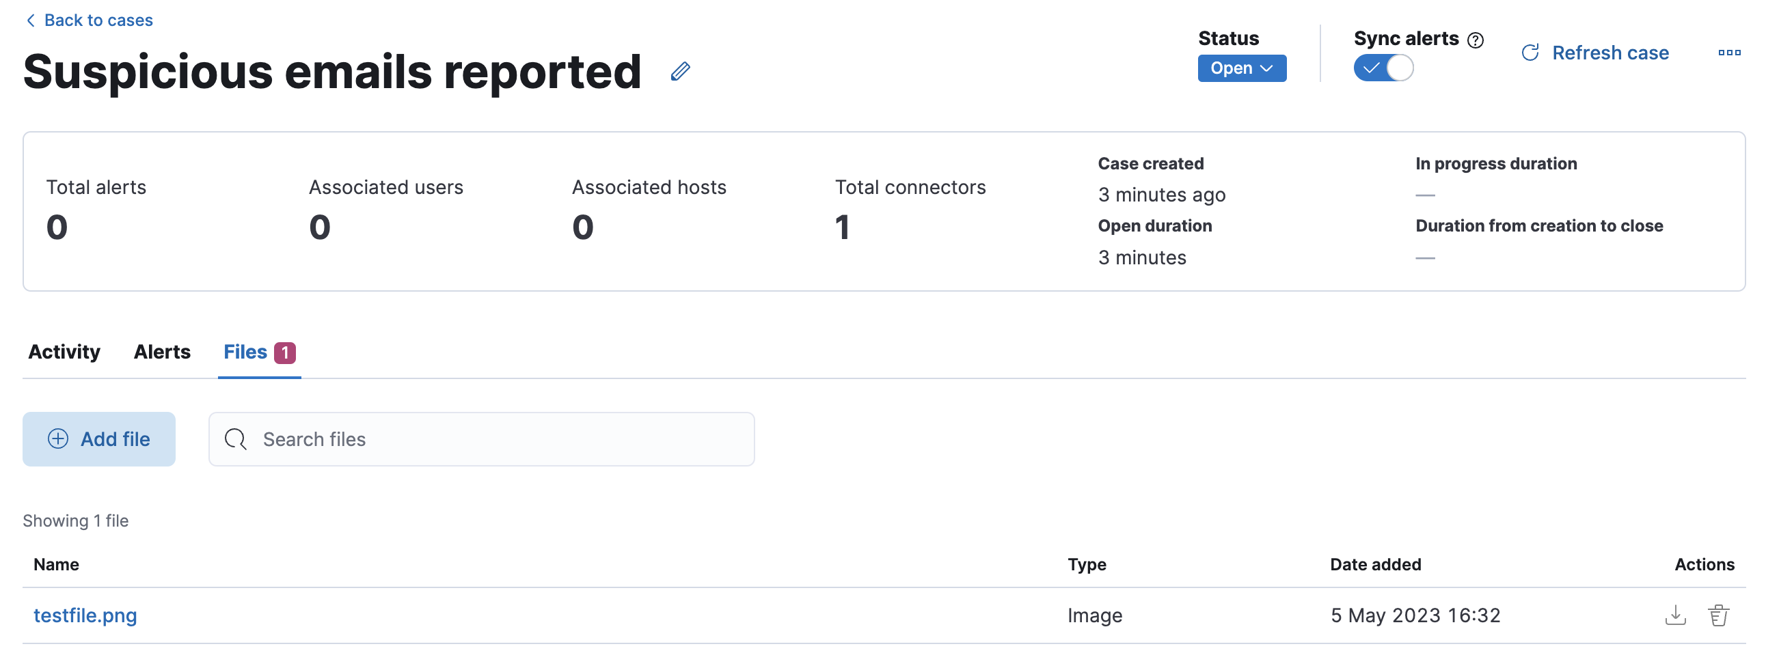This screenshot has width=1766, height=668.
Task: Click the back chevron arrow icon
Action: 31,20
